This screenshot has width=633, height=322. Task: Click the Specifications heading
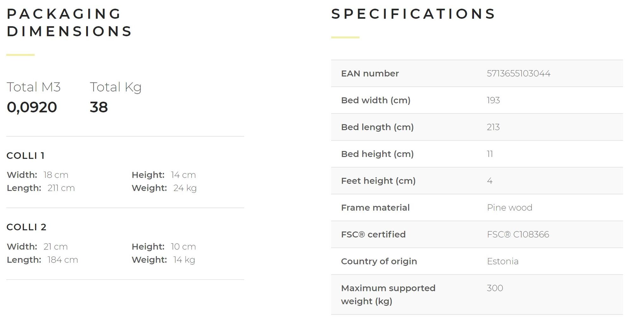(x=413, y=14)
